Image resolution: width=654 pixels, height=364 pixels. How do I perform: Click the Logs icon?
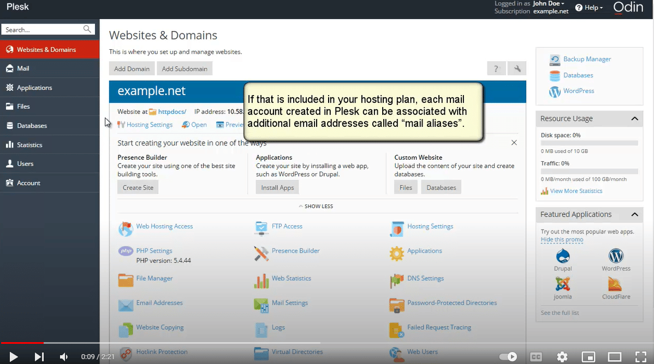[x=261, y=330]
